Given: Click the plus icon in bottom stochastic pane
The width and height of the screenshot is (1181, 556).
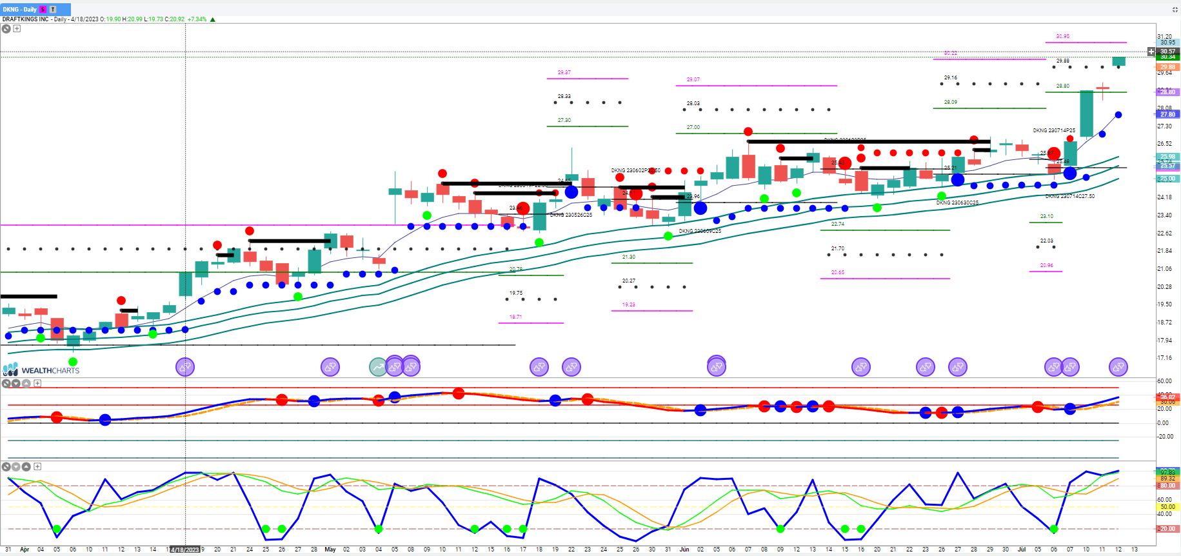Looking at the screenshot, I should (37, 466).
